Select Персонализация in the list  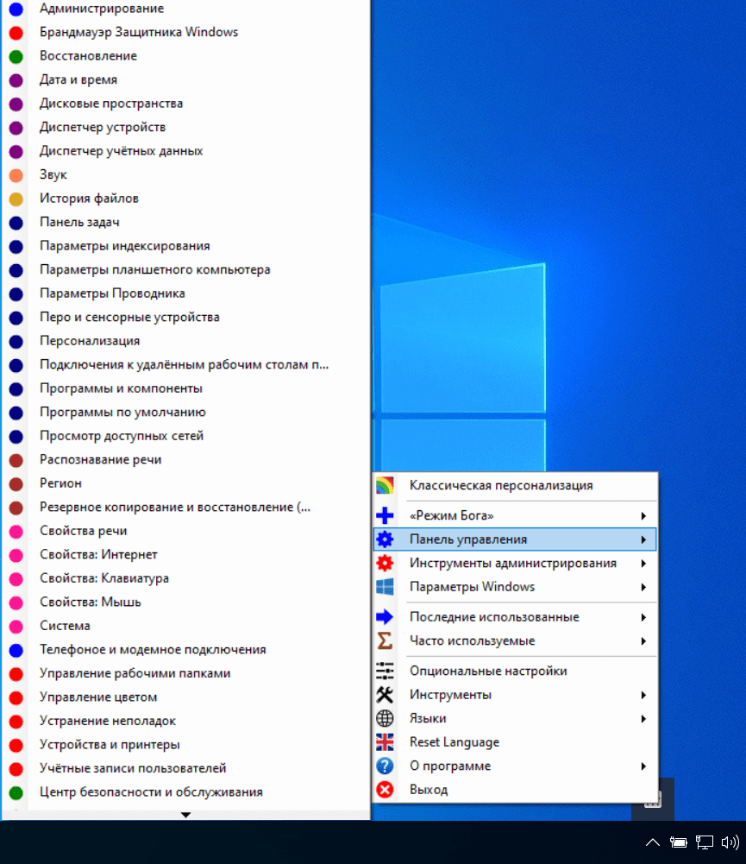click(185, 341)
